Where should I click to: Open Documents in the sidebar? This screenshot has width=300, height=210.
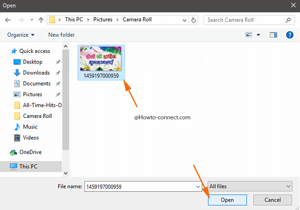pos(32,84)
